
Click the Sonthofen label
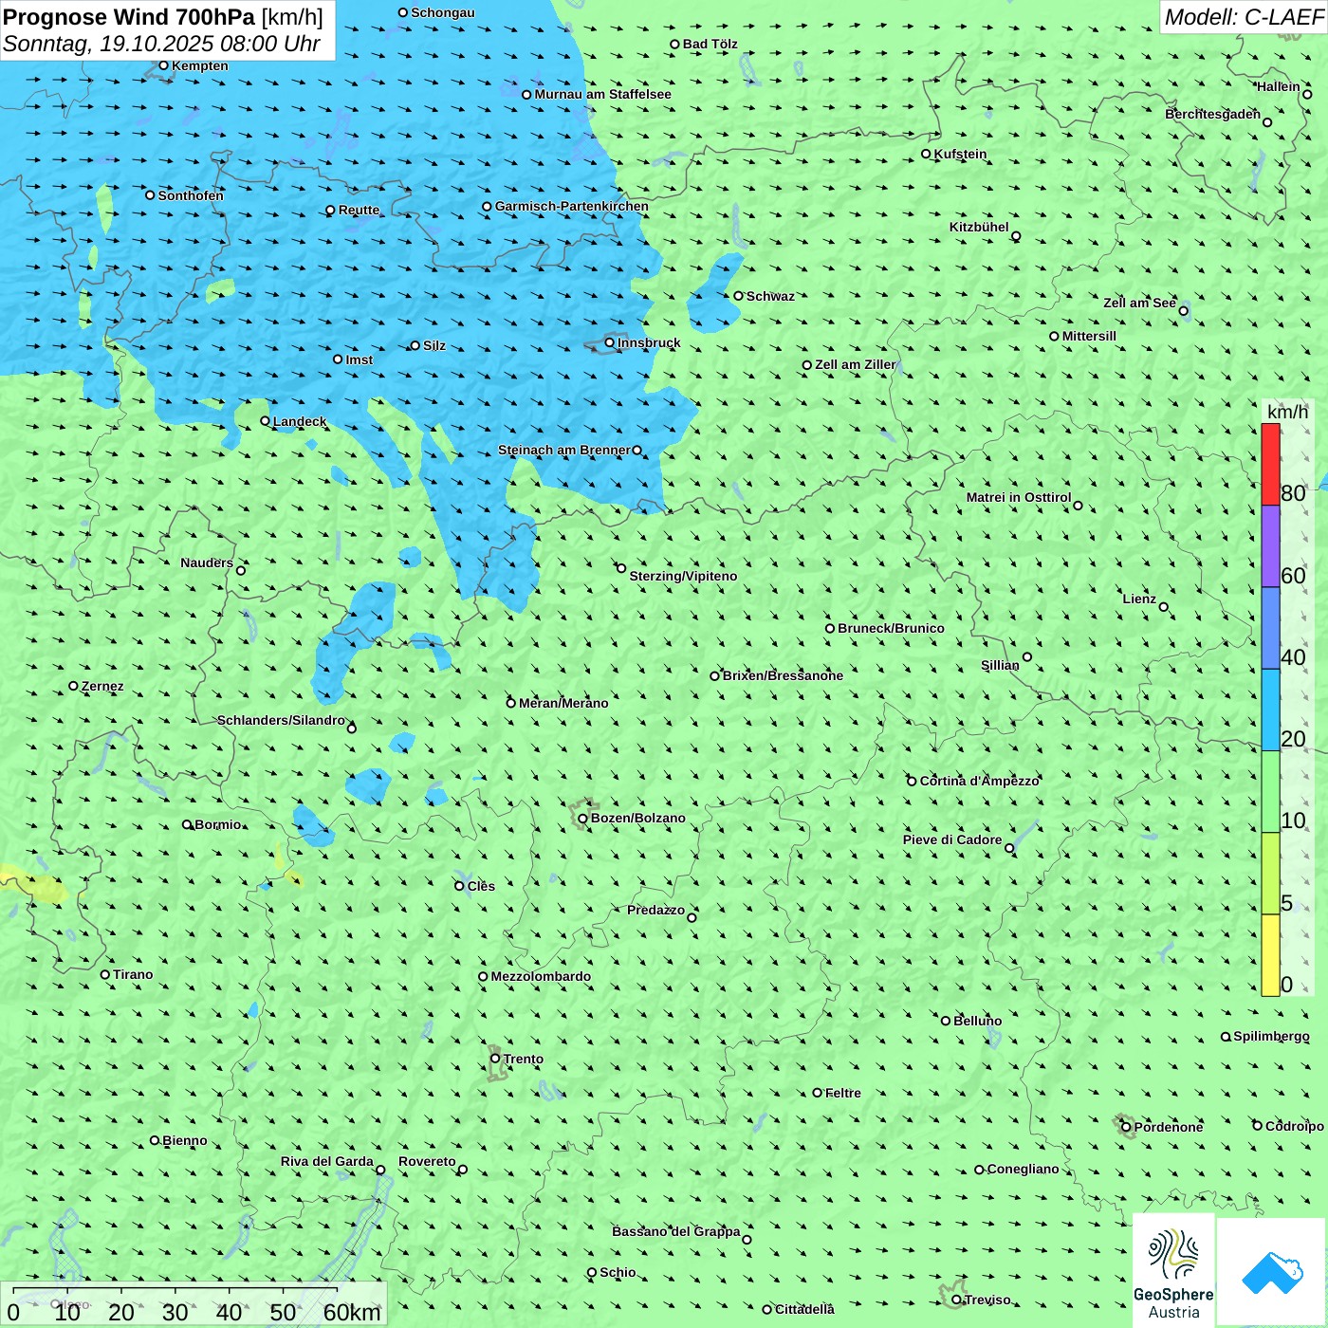191,195
